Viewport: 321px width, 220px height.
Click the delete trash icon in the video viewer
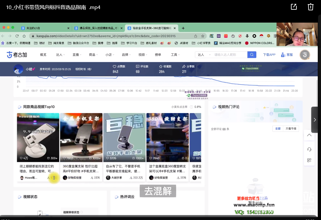[310, 7]
